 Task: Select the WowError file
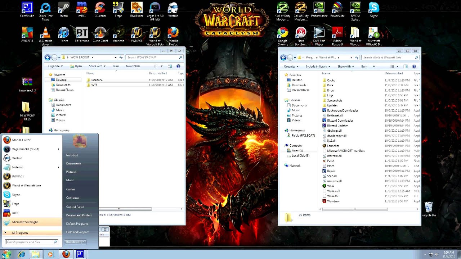[333, 201]
